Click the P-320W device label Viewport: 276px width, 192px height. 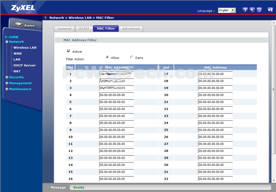click(x=12, y=37)
